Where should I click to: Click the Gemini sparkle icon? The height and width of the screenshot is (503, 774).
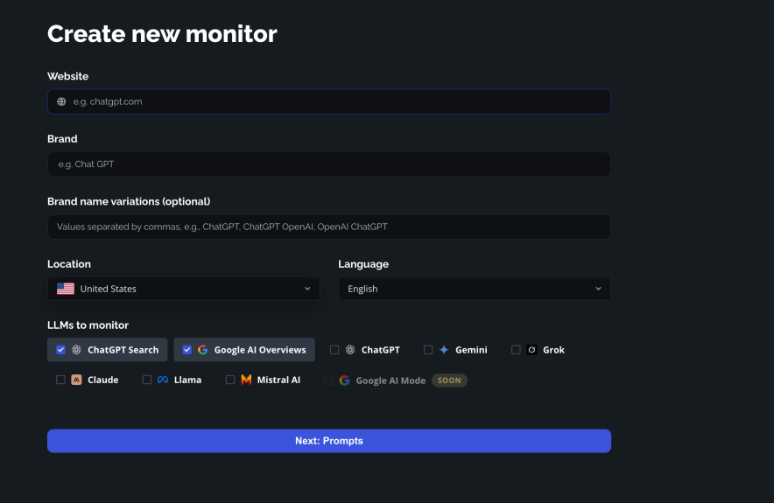444,350
